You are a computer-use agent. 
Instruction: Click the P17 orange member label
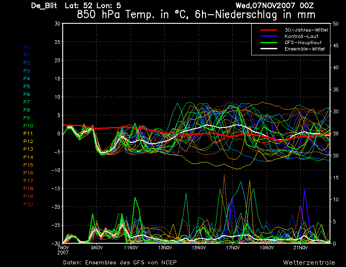(x=28, y=181)
